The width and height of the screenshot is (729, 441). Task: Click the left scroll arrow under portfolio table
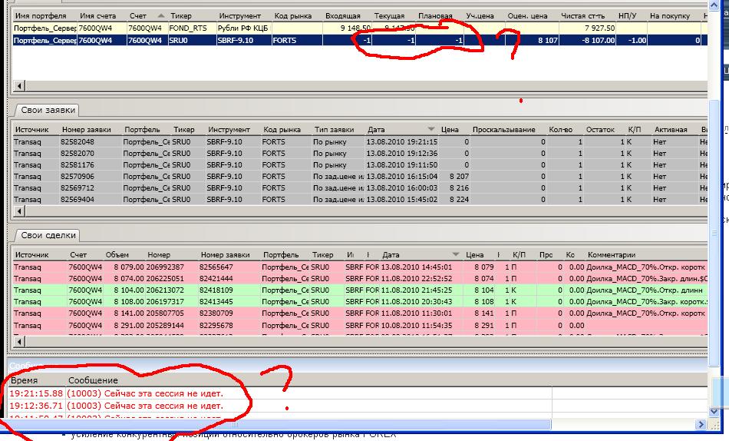20,86
